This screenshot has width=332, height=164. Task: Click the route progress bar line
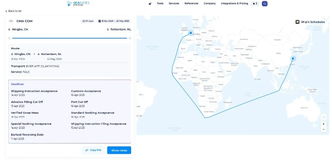point(70,38)
